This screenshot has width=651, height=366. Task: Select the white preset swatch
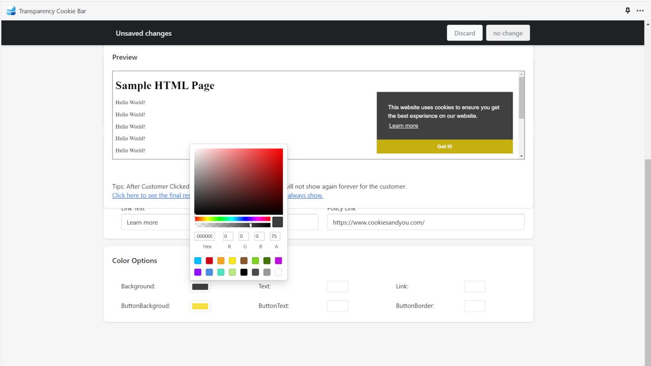tap(278, 272)
